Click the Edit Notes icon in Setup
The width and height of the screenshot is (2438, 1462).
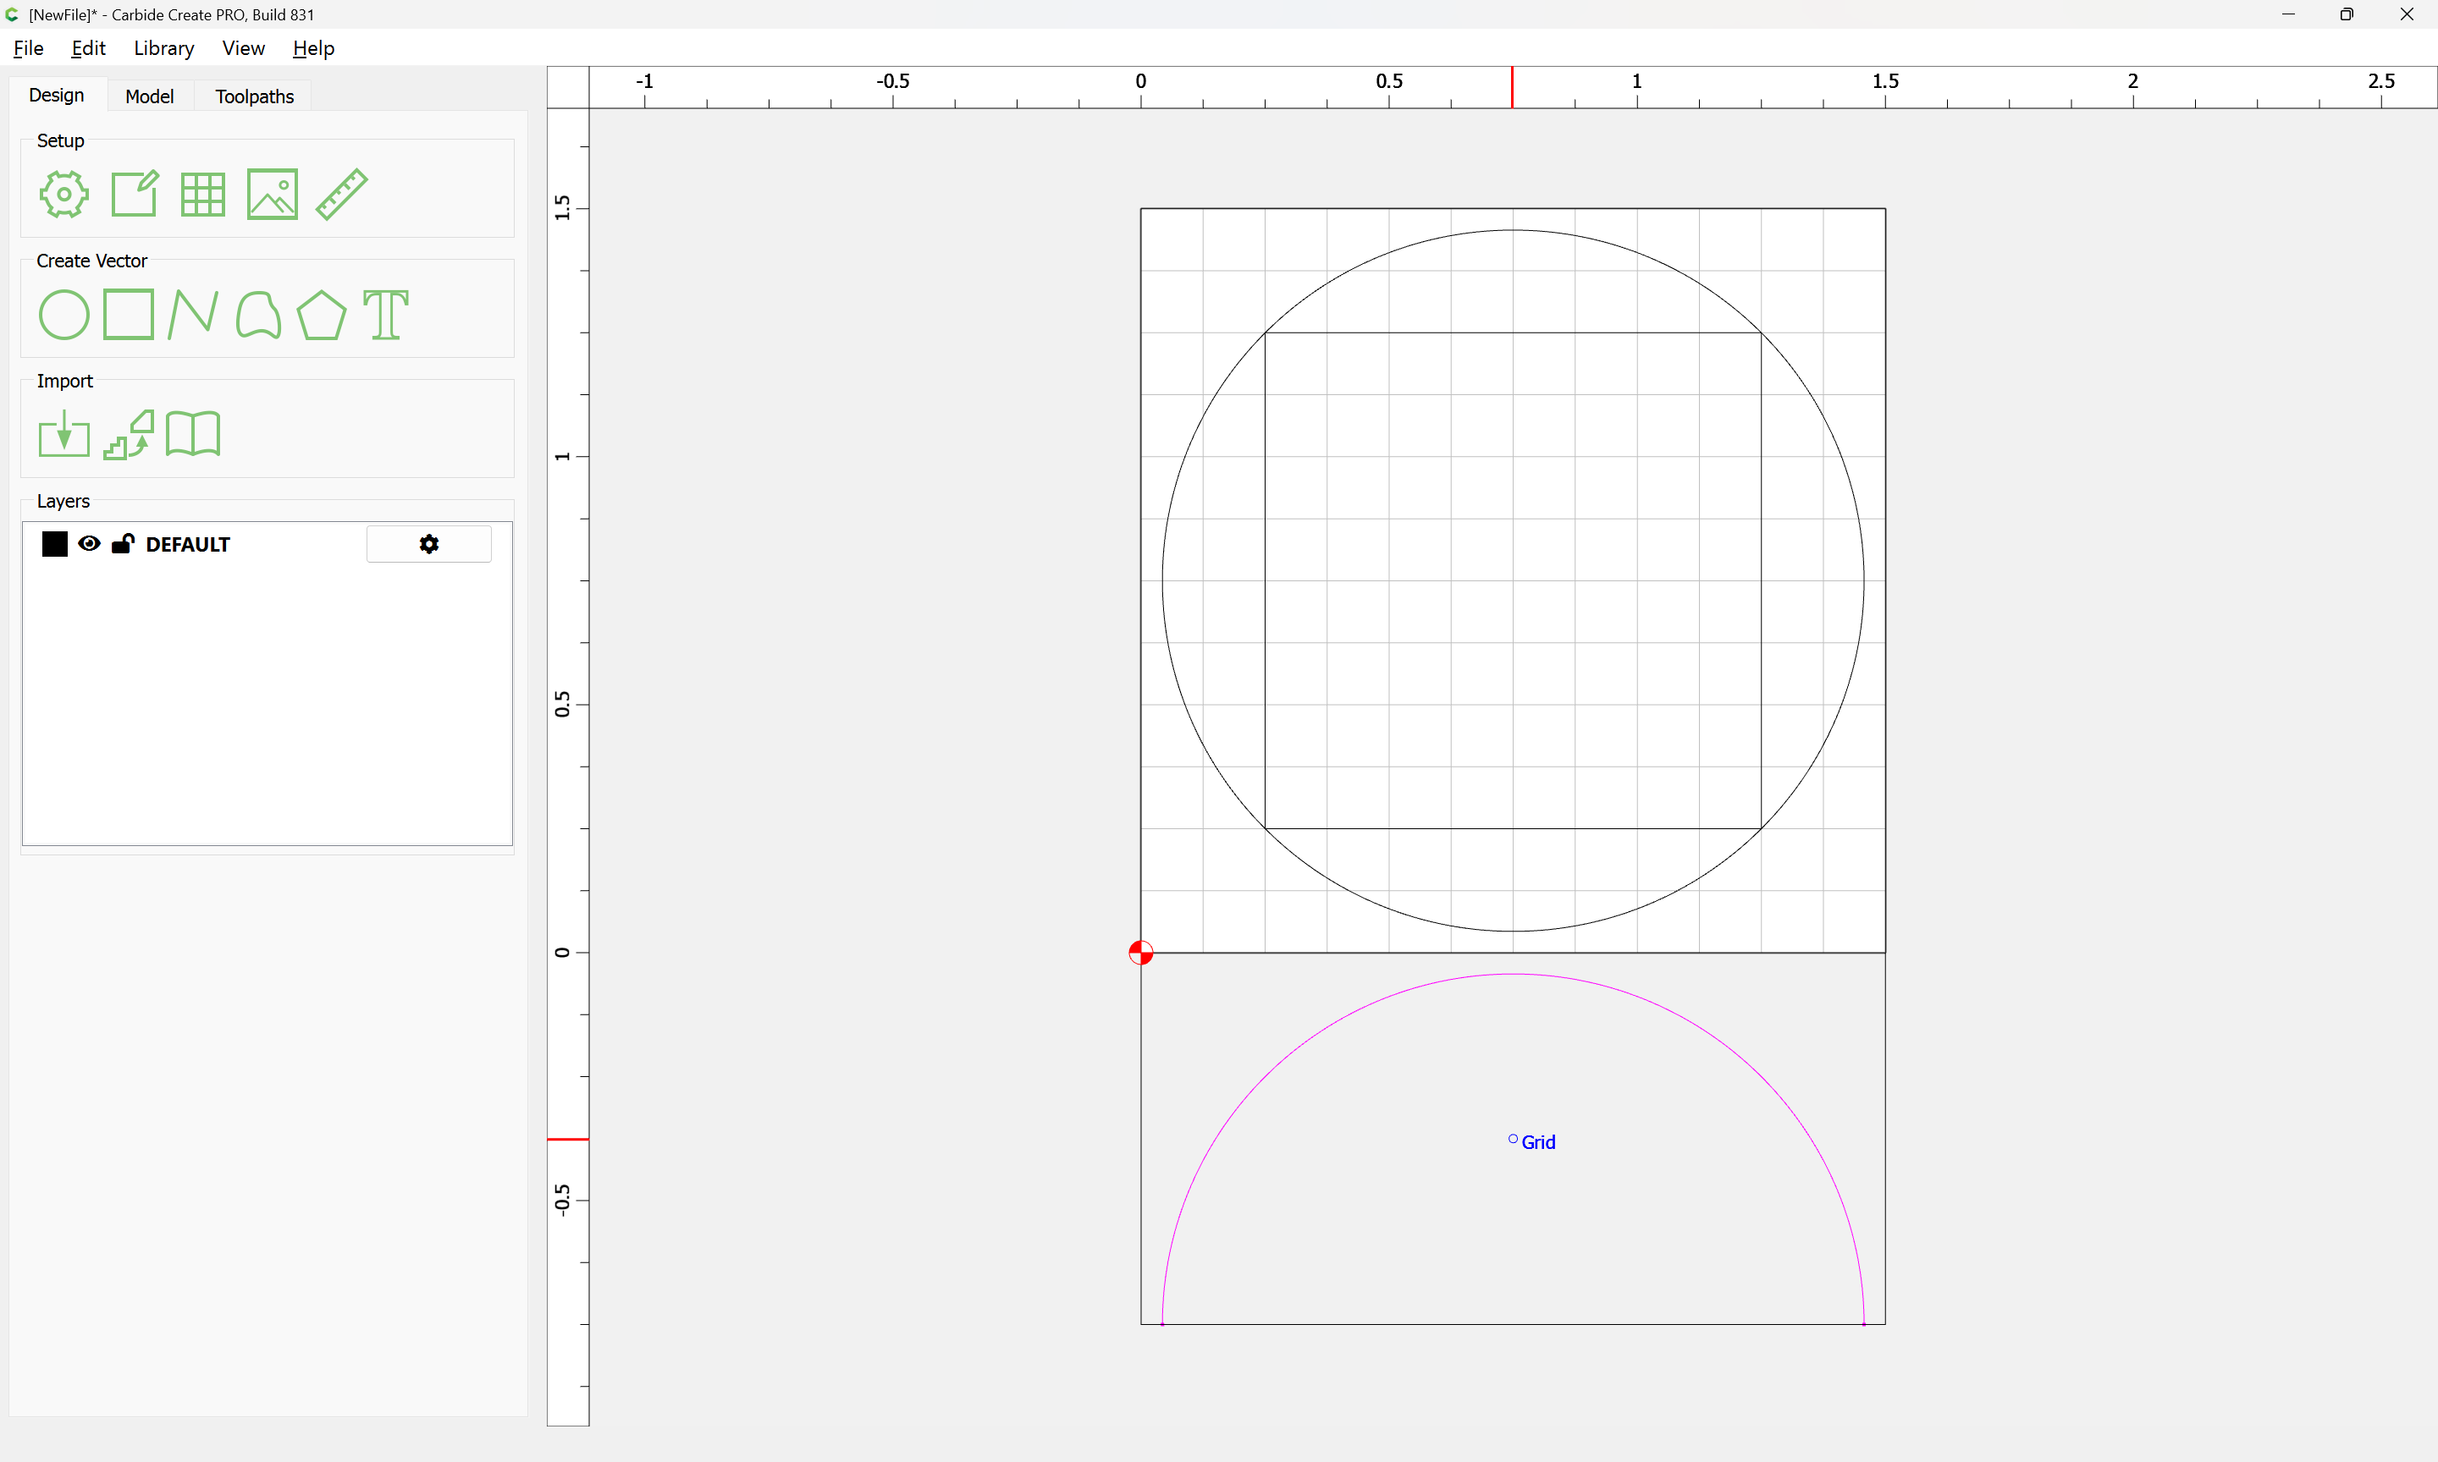click(134, 194)
